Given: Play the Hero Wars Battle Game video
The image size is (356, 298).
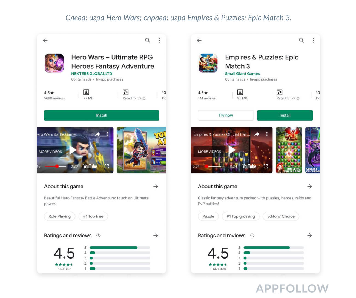Looking at the screenshot, I should click(x=73, y=150).
